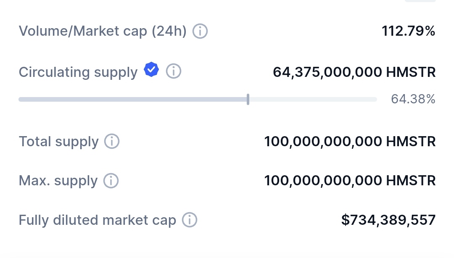Click the 64,375,000,000 HMSTR circulating value

pyautogui.click(x=354, y=72)
